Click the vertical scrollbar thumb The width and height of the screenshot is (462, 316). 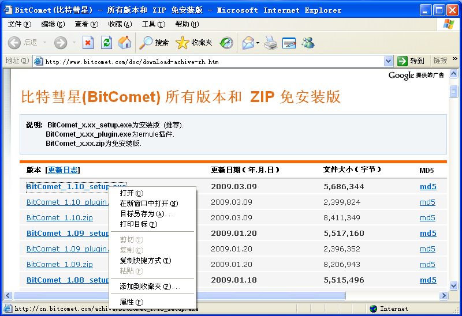(x=454, y=91)
